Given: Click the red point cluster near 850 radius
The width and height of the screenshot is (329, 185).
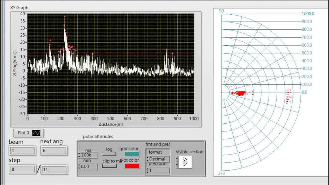Looking at the screenshot, I should point(289,96).
